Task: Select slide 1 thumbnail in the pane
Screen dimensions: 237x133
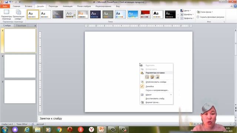Action: (x=20, y=40)
